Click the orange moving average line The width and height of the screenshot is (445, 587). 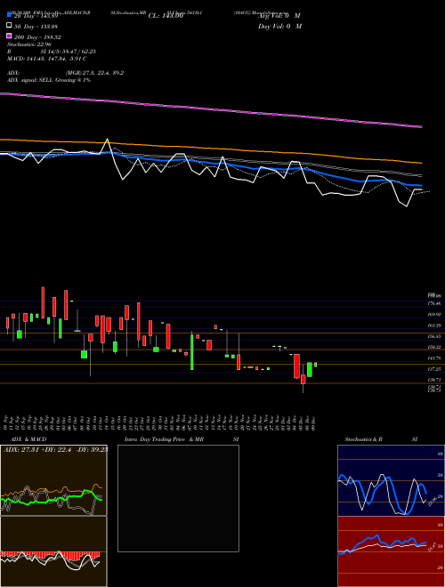[211, 149]
